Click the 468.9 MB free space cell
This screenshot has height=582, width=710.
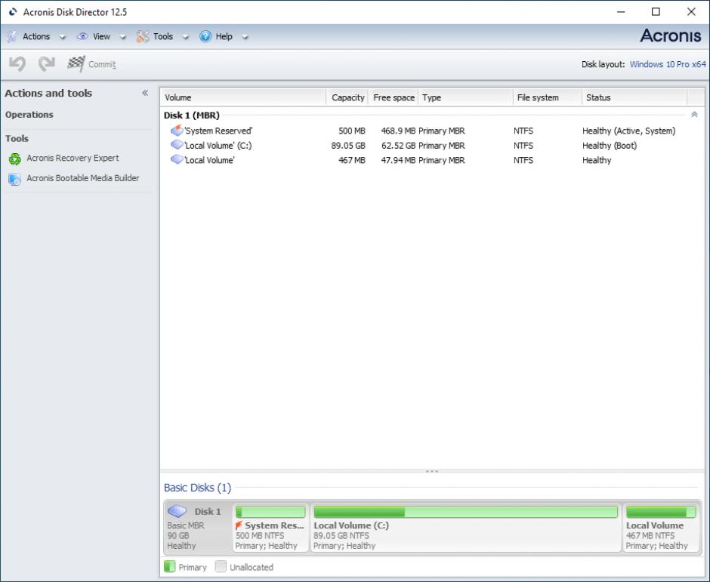pos(398,131)
